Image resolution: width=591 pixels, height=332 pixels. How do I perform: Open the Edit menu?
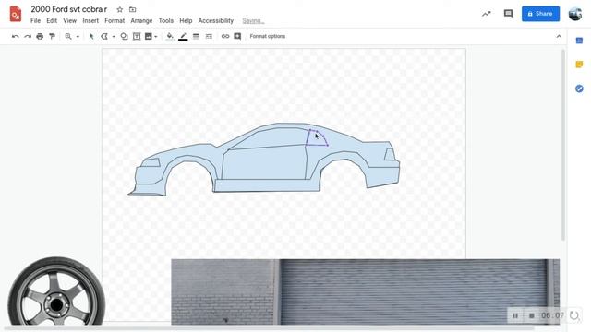pos(52,20)
